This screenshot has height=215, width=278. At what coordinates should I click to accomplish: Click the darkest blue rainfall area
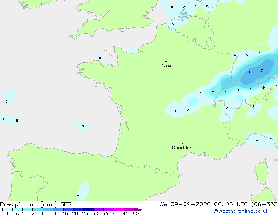tap(257, 72)
